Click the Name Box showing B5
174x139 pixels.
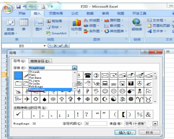pyautogui.click(x=22, y=46)
